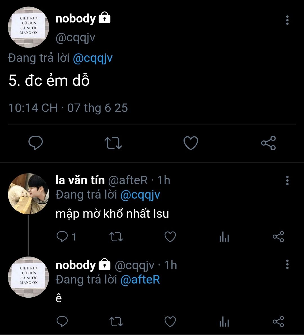Open la văn tín's profile picture
This screenshot has width=304, height=335.
(x=28, y=194)
